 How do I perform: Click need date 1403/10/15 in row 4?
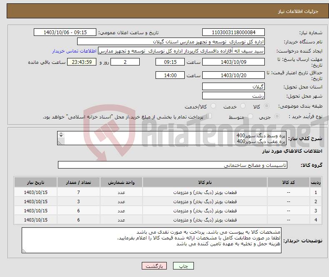(x=36, y=220)
